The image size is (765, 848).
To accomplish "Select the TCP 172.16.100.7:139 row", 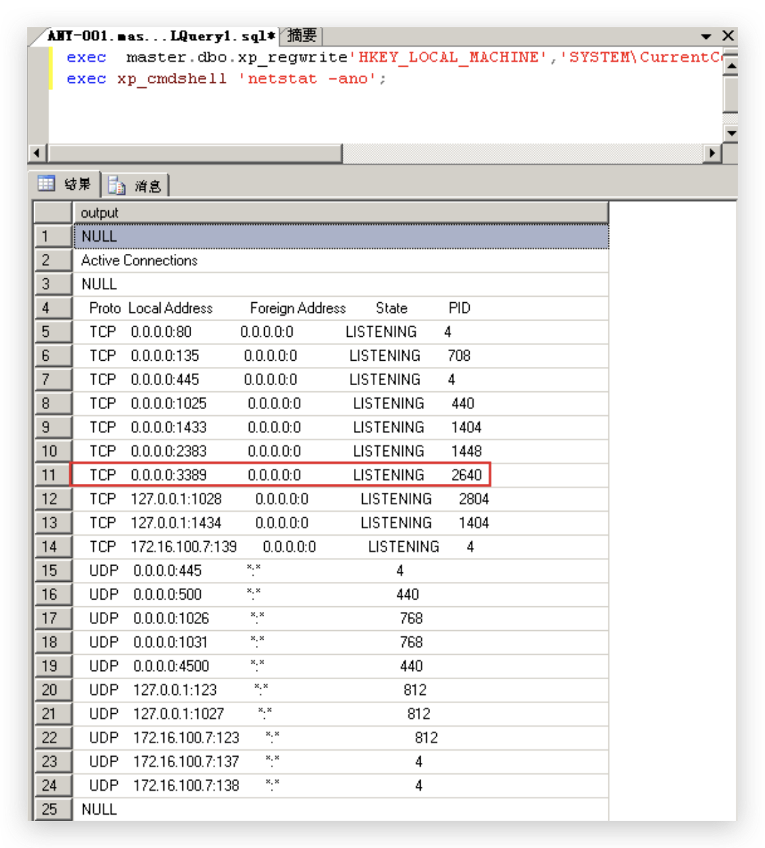I will point(341,547).
